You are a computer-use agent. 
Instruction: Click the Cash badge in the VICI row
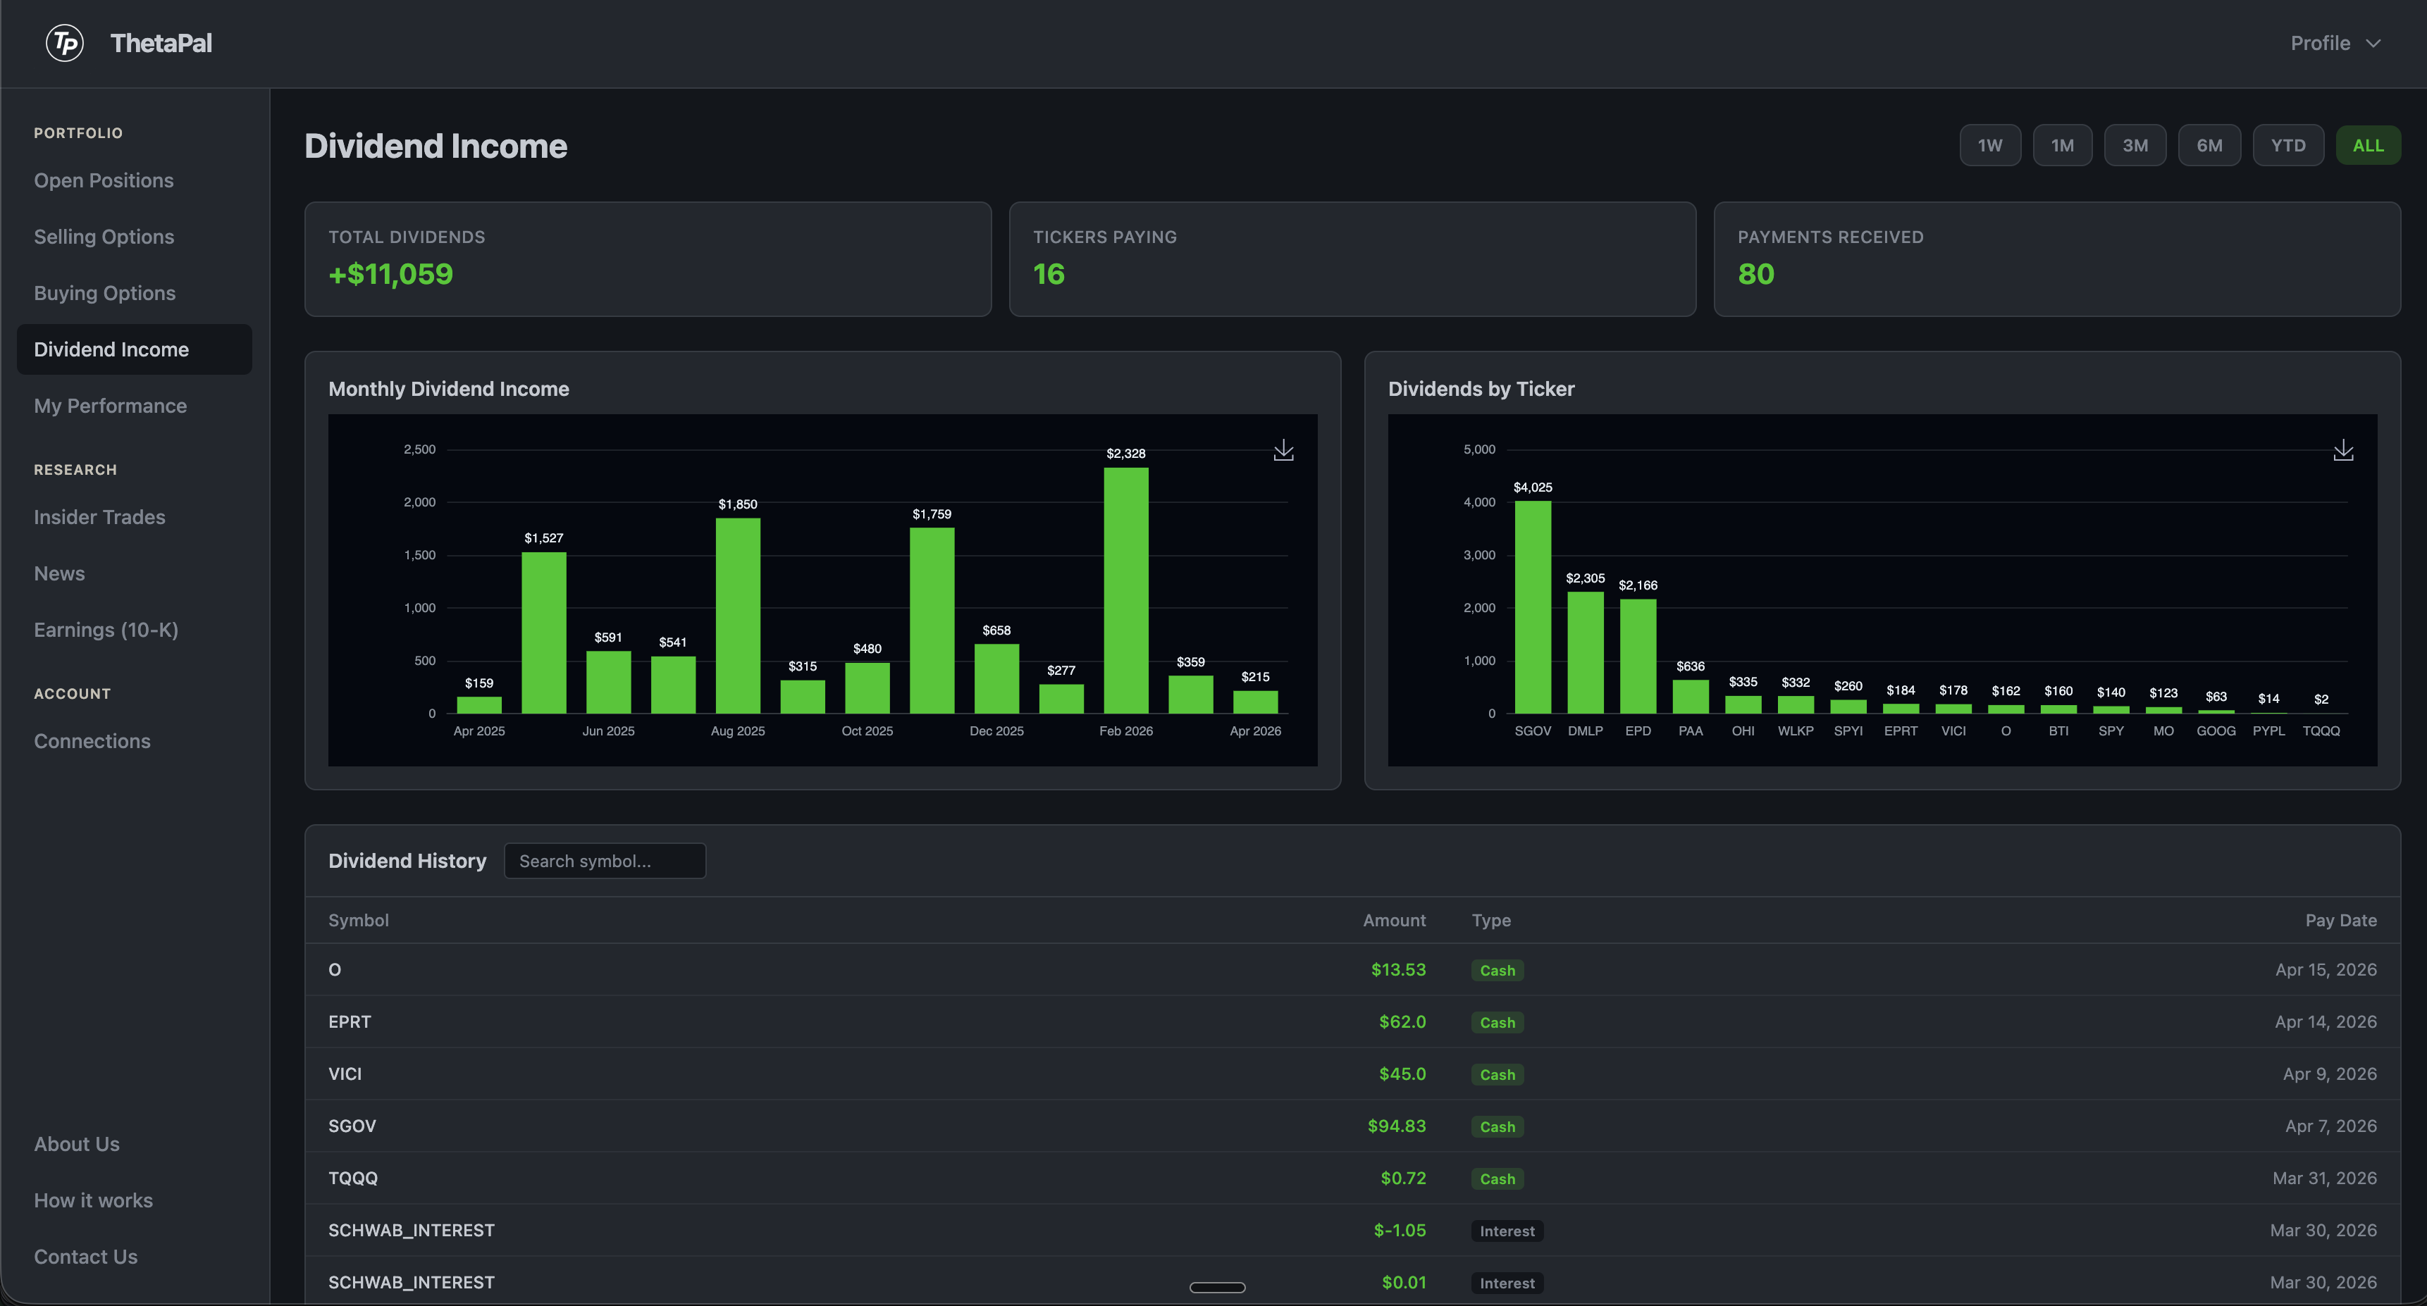pos(1497,1074)
